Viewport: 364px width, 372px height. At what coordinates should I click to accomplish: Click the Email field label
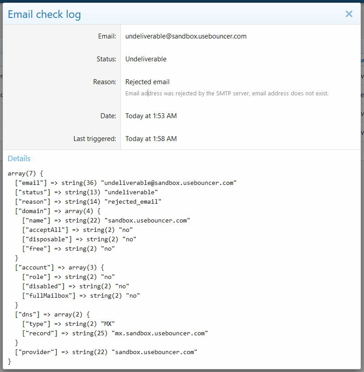click(x=107, y=36)
